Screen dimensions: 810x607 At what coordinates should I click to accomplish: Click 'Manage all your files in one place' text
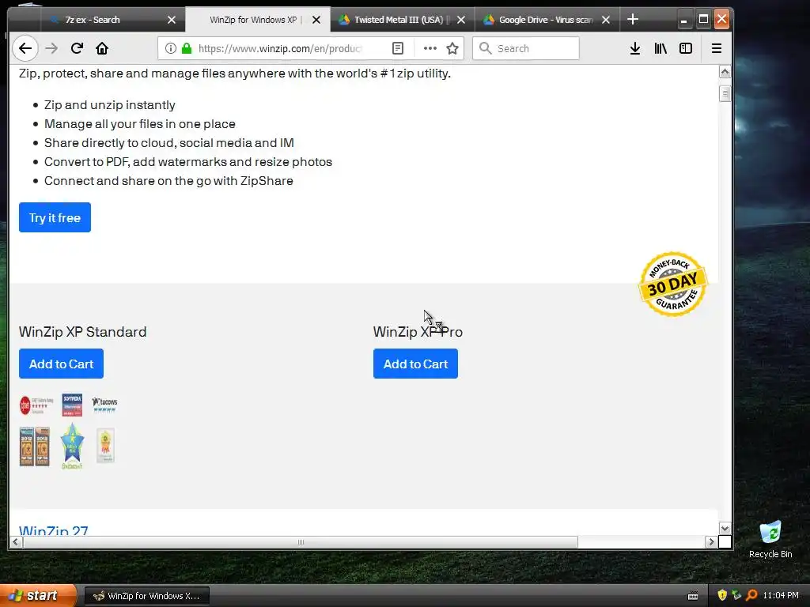point(139,124)
